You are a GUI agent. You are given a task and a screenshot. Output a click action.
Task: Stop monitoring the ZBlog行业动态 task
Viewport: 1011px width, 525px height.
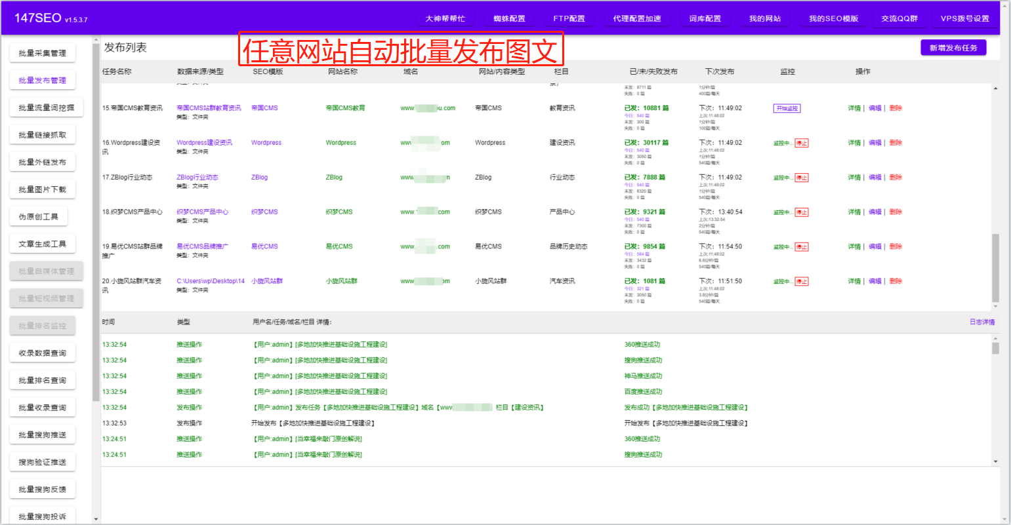tap(802, 177)
